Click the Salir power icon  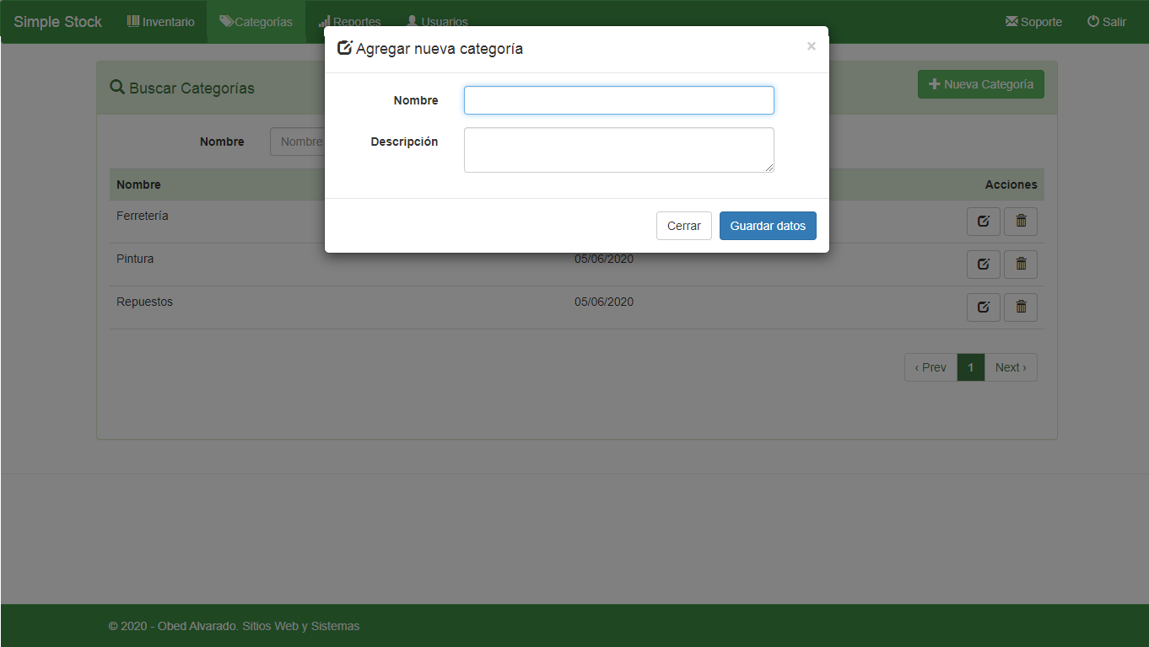tap(1093, 21)
